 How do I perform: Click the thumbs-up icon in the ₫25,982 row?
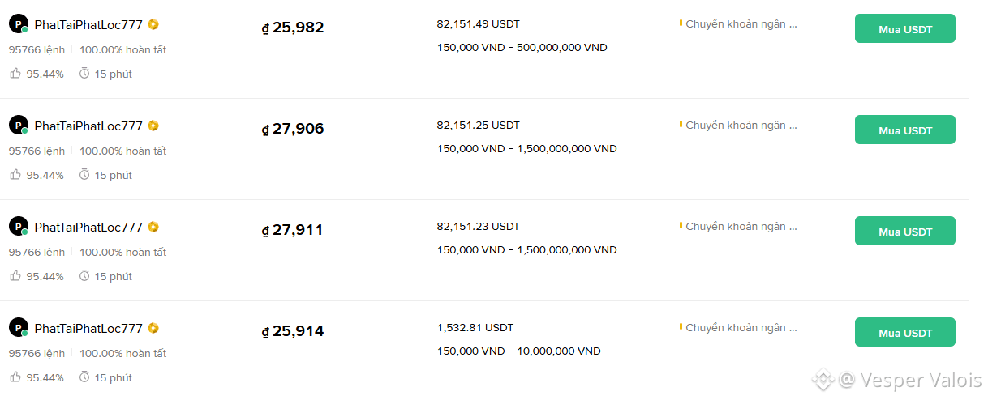(x=15, y=74)
